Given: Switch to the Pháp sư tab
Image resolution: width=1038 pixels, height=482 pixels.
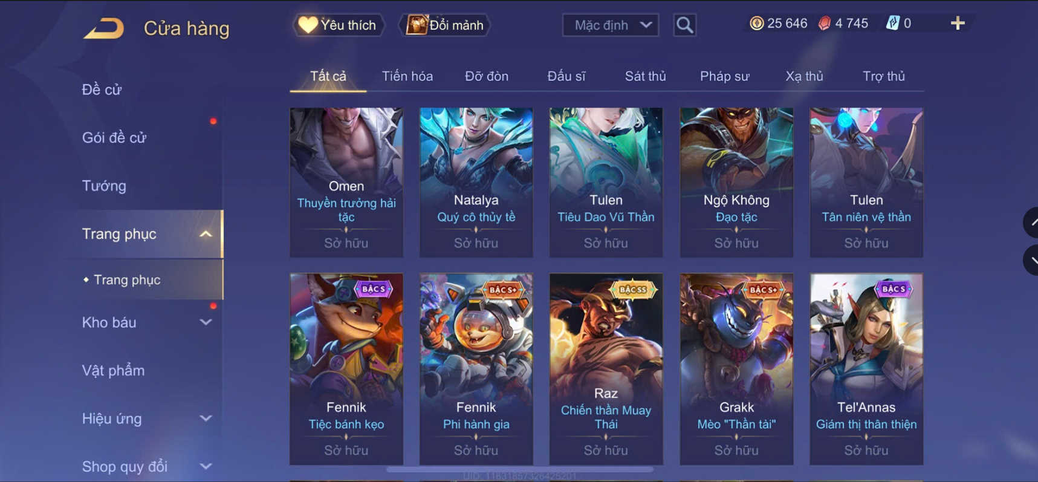Looking at the screenshot, I should [724, 76].
